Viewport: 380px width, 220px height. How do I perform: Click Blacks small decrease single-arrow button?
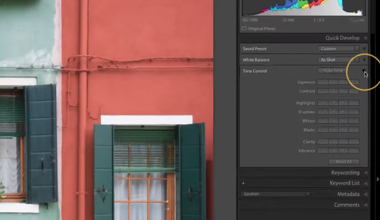click(x=333, y=130)
